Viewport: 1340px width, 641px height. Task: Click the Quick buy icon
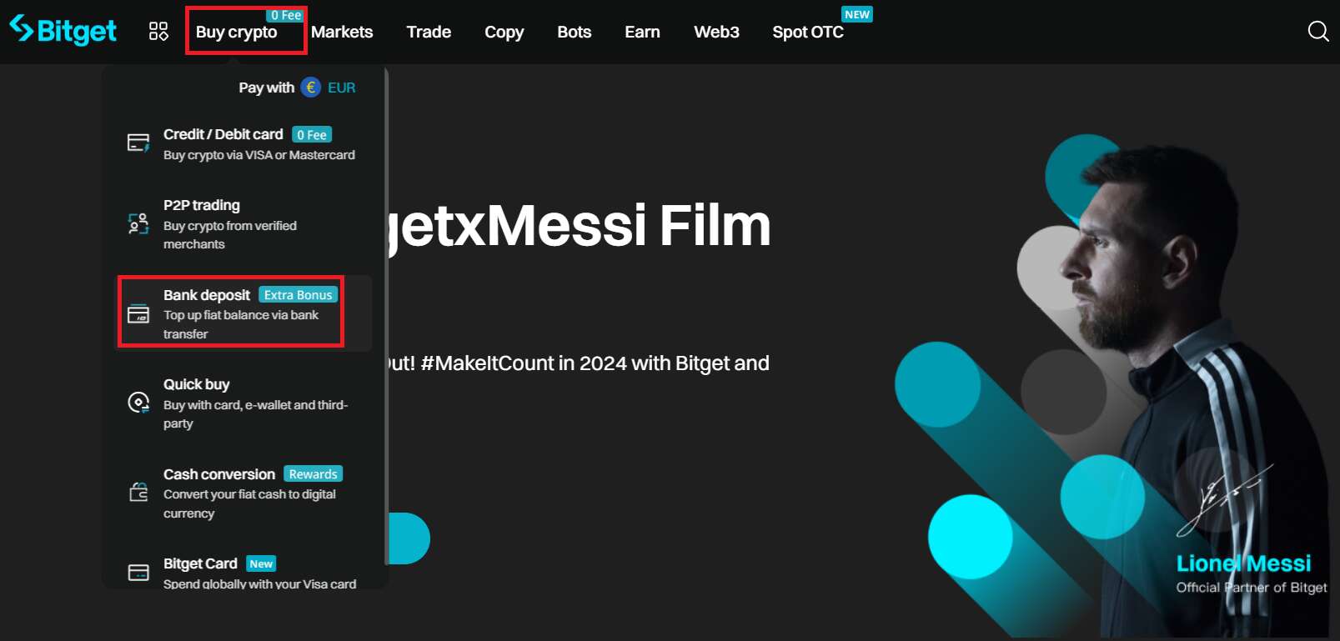[138, 403]
